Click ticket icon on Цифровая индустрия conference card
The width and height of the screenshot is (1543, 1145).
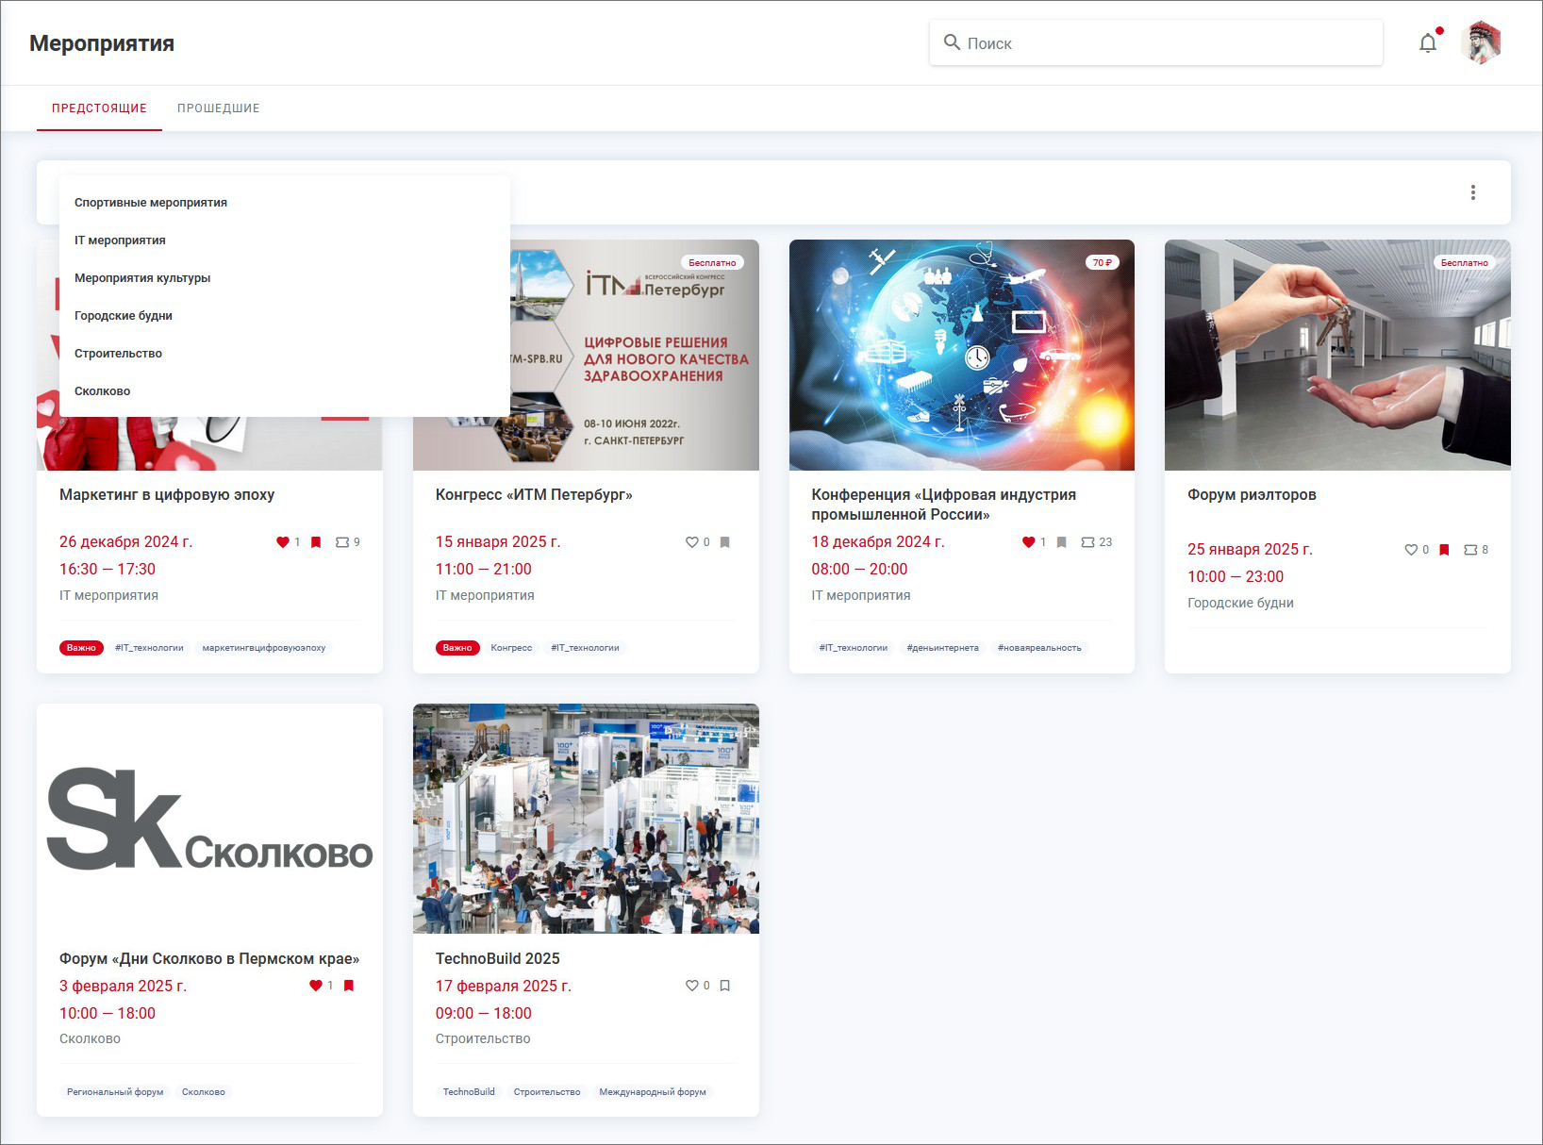(1087, 542)
